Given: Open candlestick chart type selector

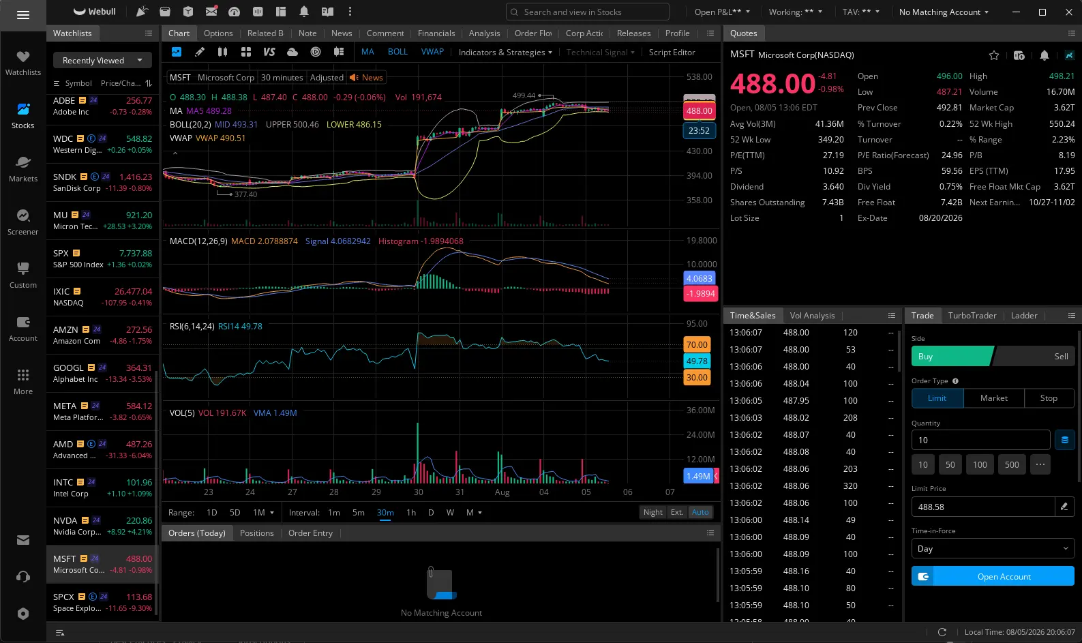Looking at the screenshot, I should coord(222,52).
